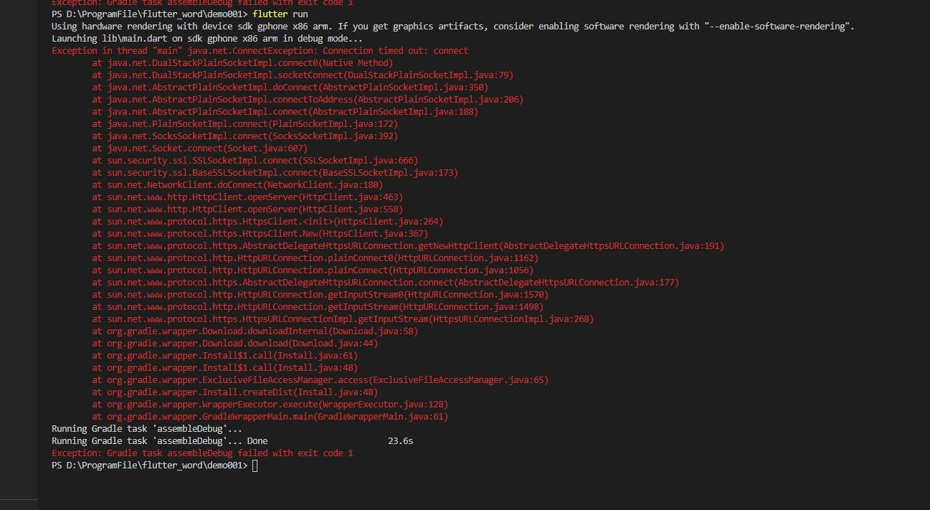Screen dimensions: 930x510
Task: Click the SocksSocketImpl.connect stack line
Action: click(245, 136)
